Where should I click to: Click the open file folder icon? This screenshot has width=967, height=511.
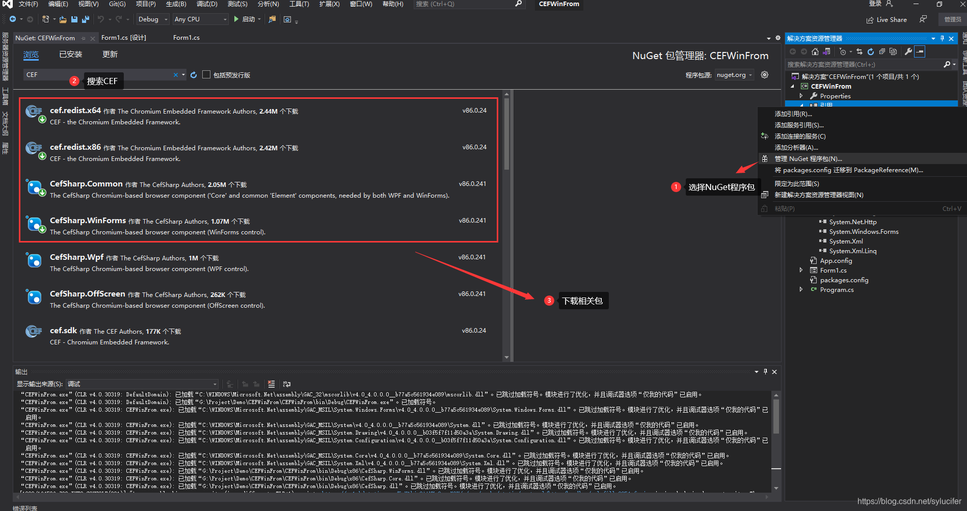click(x=63, y=19)
